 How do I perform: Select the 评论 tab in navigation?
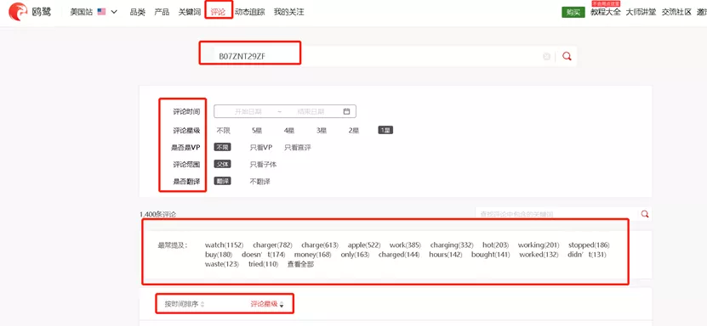pyautogui.click(x=218, y=12)
